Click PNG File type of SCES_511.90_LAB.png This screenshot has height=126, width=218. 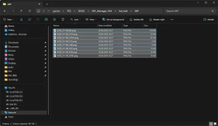(x=127, y=45)
